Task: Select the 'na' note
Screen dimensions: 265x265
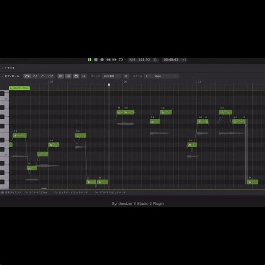Action: tap(54, 145)
